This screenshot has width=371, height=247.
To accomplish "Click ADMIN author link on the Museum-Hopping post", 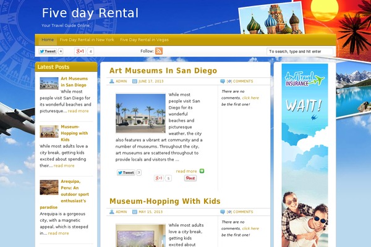I will (121, 212).
